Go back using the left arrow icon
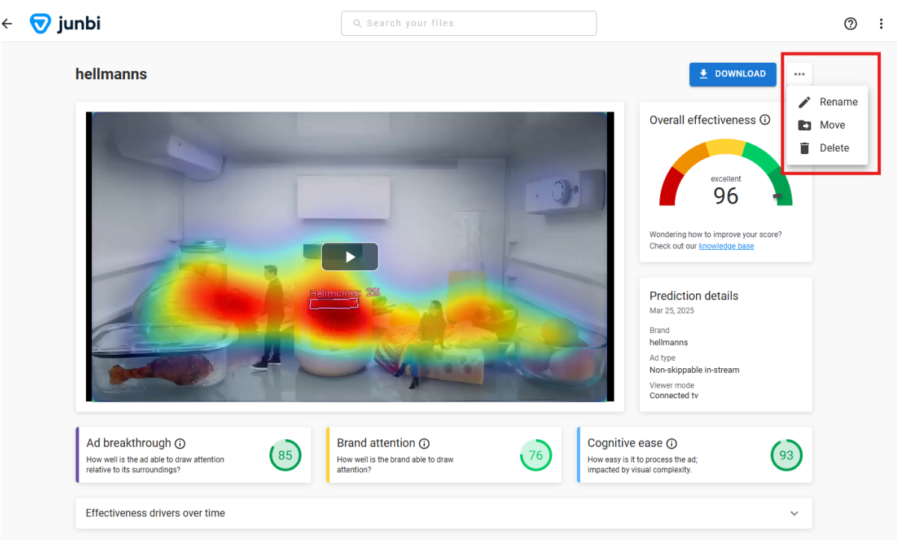The image size is (898, 550). pyautogui.click(x=7, y=24)
